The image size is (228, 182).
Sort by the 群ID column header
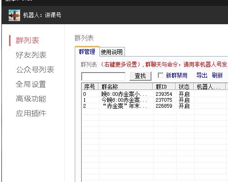[x=164, y=87]
